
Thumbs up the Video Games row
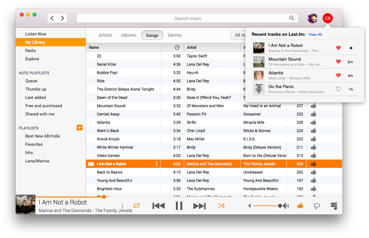(313, 156)
